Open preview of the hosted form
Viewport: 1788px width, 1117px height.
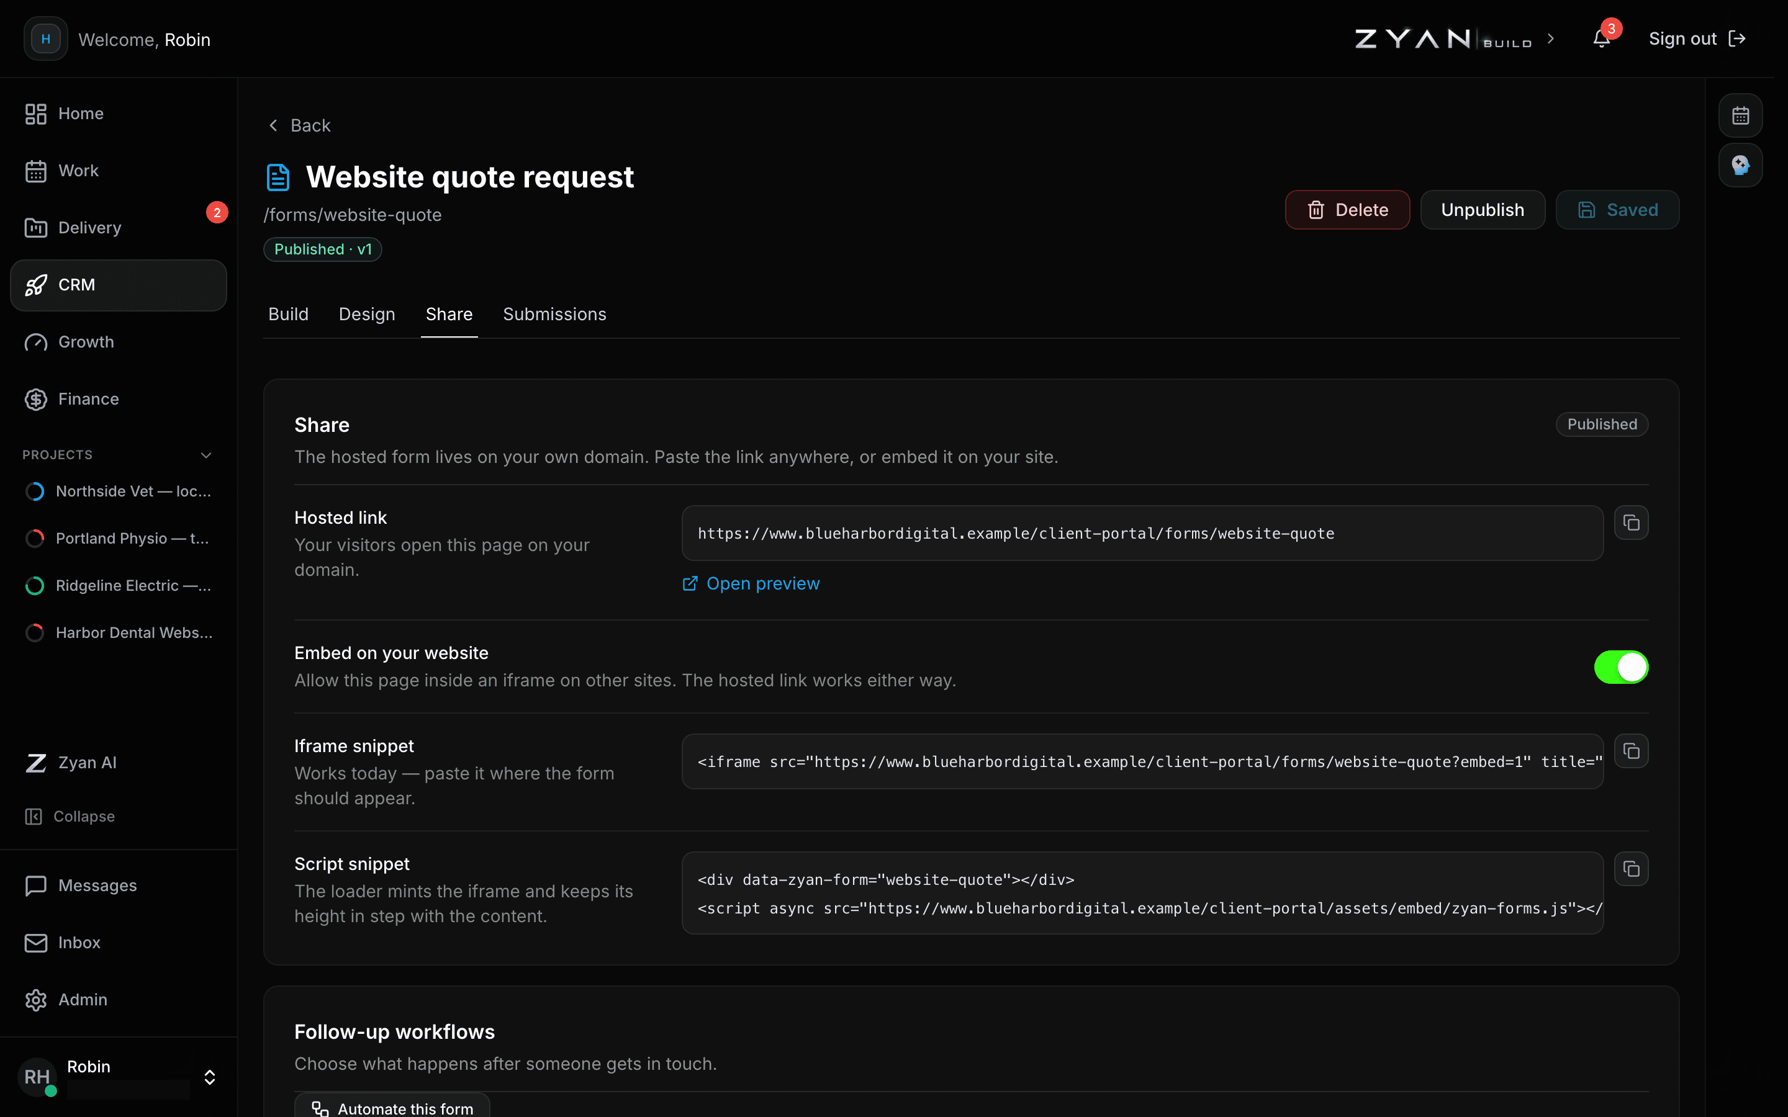pyautogui.click(x=751, y=583)
